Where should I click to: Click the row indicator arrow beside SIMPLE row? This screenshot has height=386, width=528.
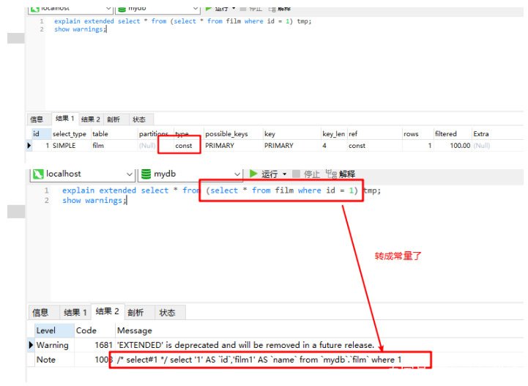coord(29,146)
